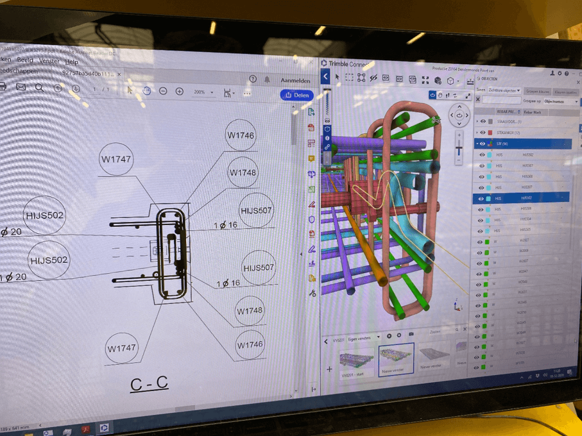Toggle visibility of the HIJS504 row

coord(480,220)
